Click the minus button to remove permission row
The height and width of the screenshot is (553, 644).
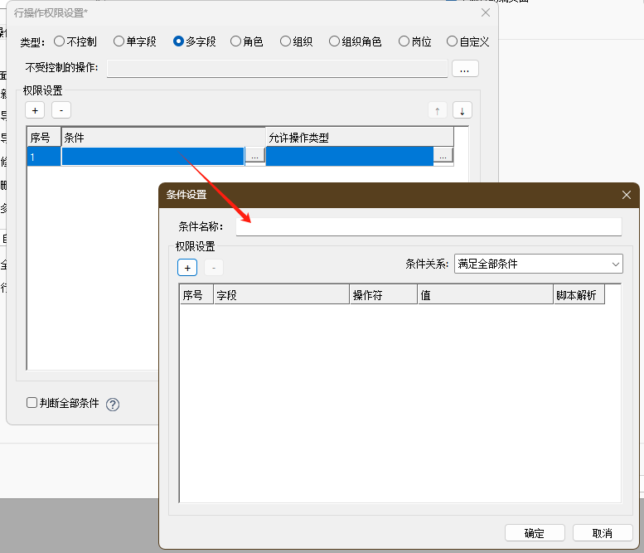61,109
